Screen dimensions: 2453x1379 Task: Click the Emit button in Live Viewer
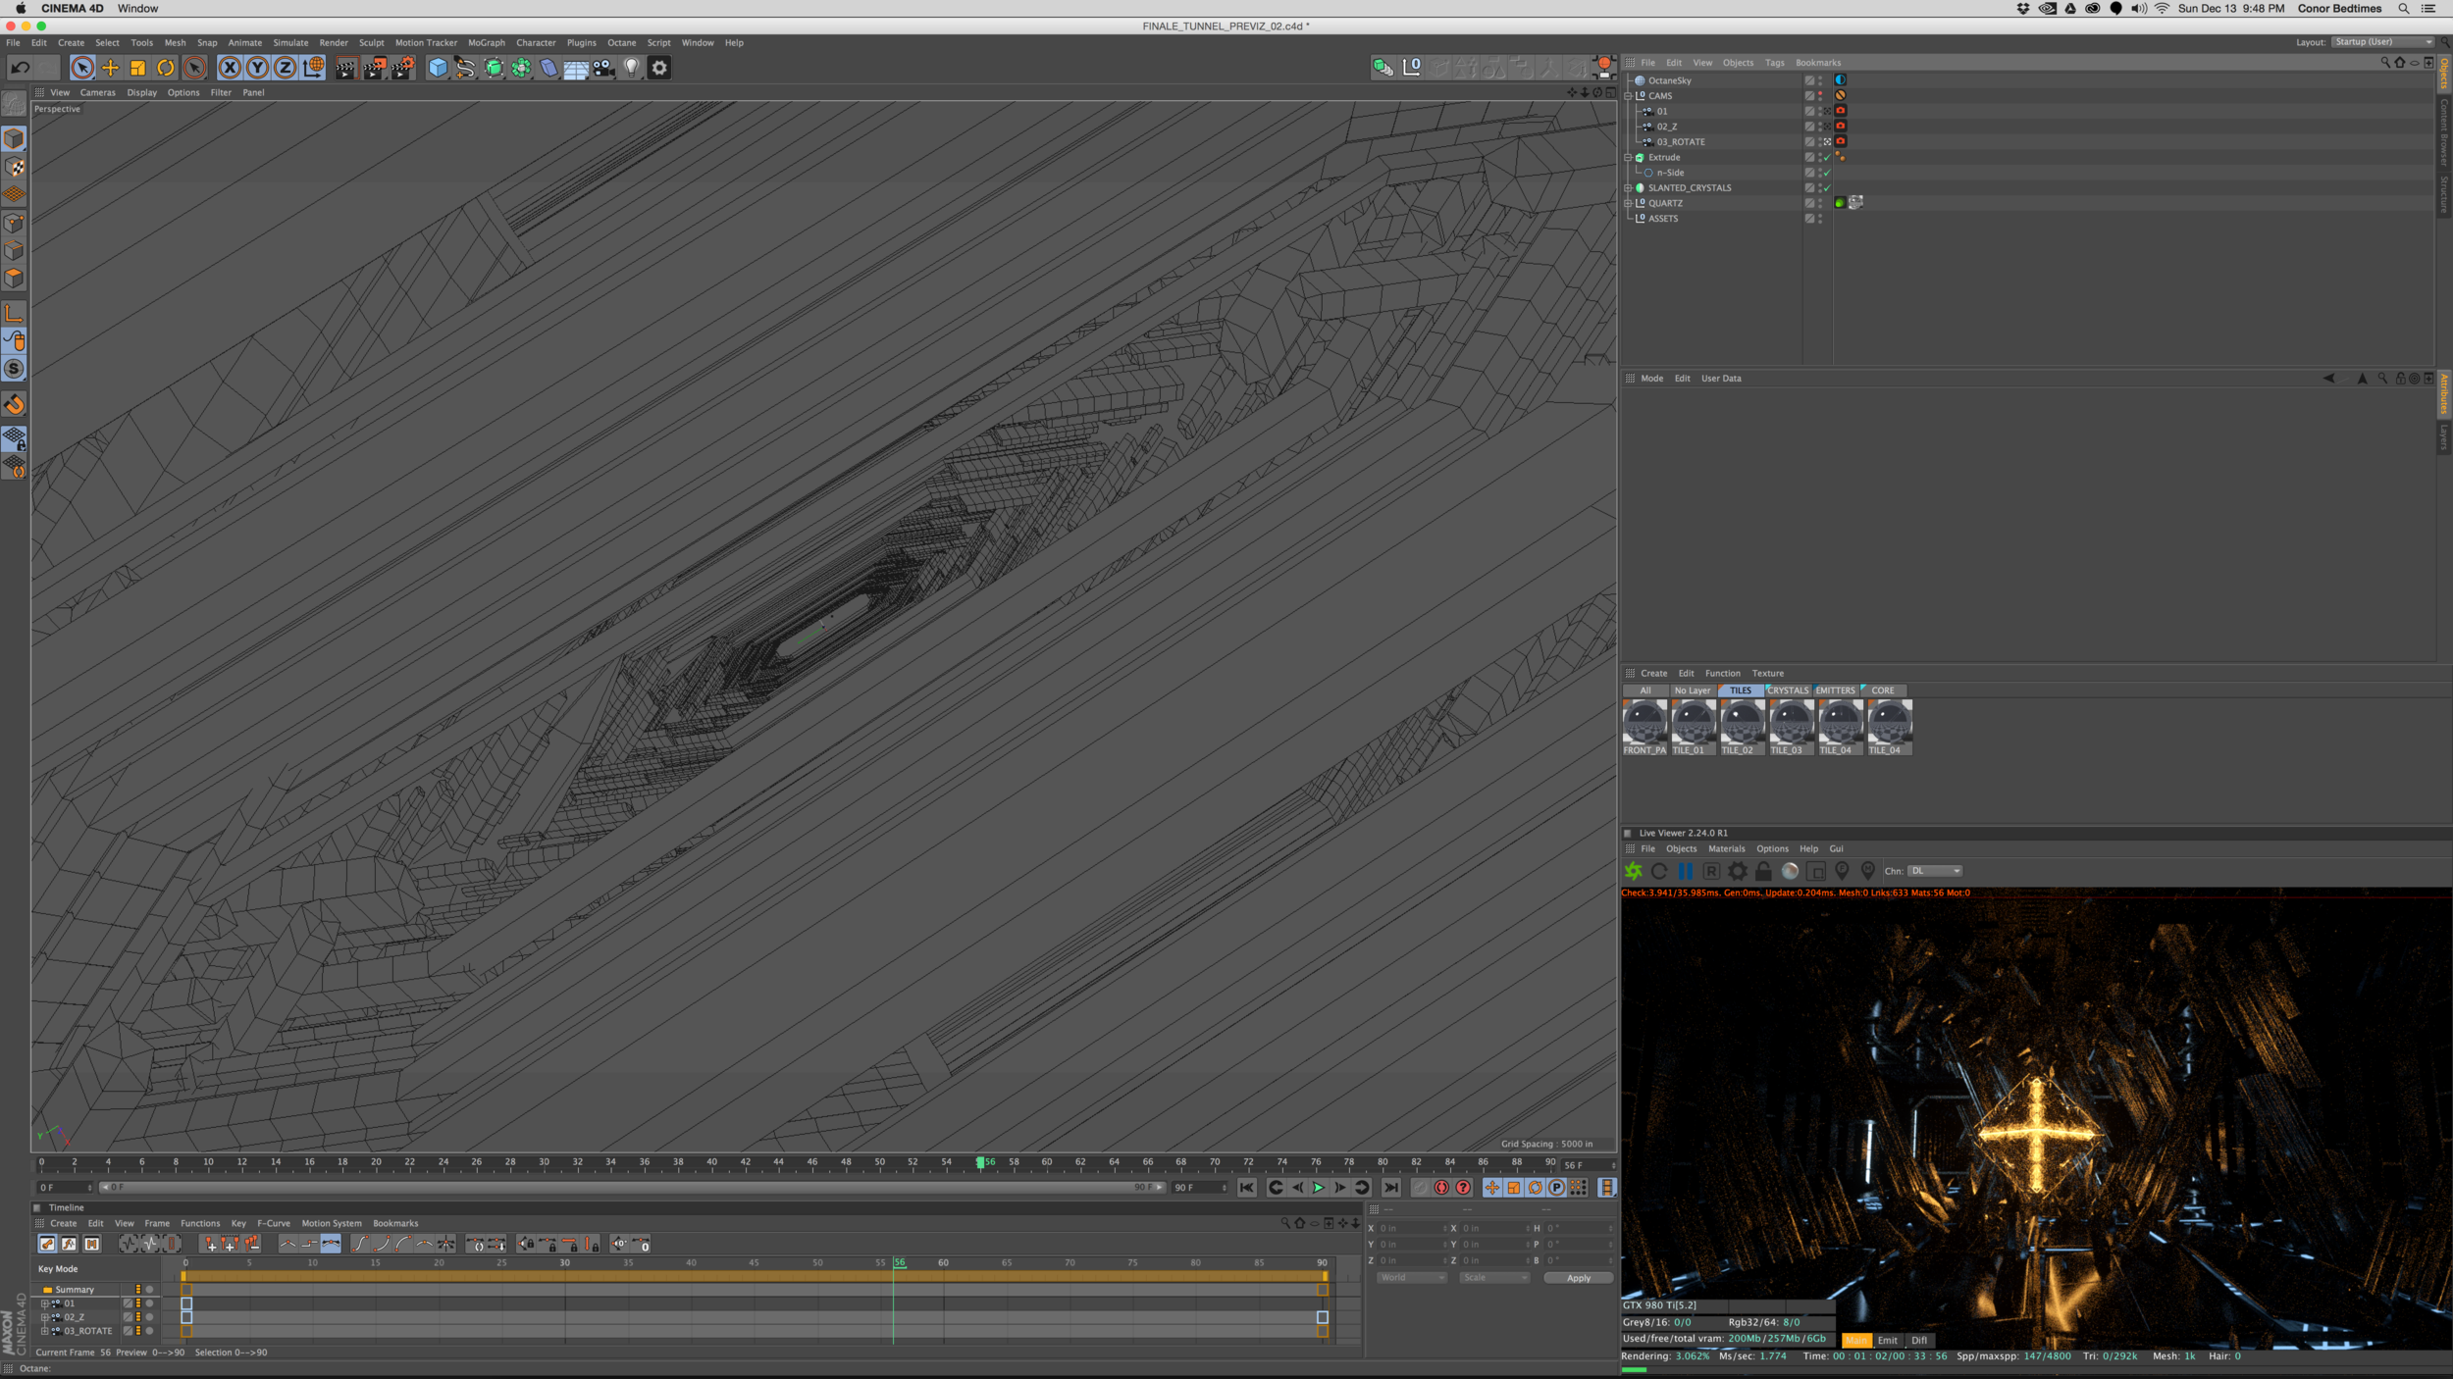(1887, 1341)
